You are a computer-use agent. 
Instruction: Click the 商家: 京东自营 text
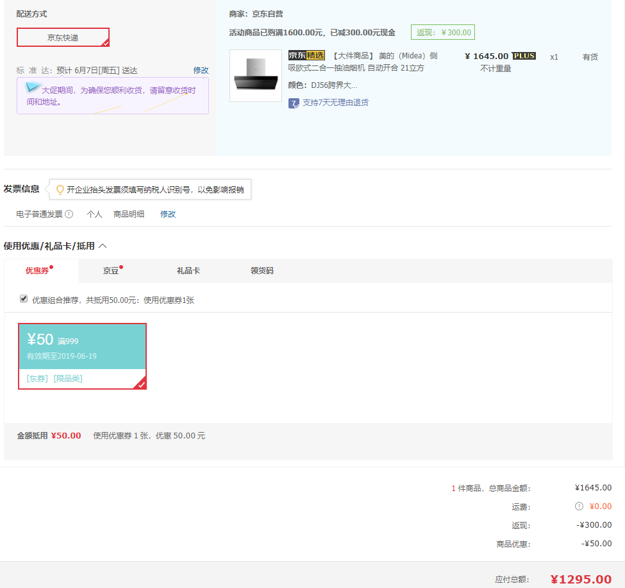256,14
